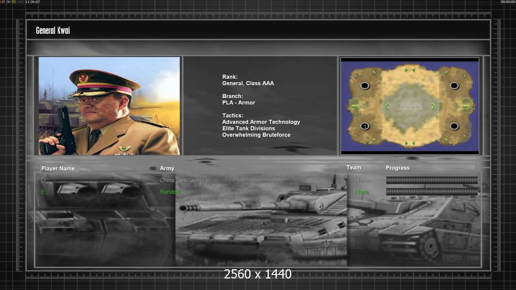
Task: Click the 00:00:00 timer readout
Action: [x=508, y=2]
